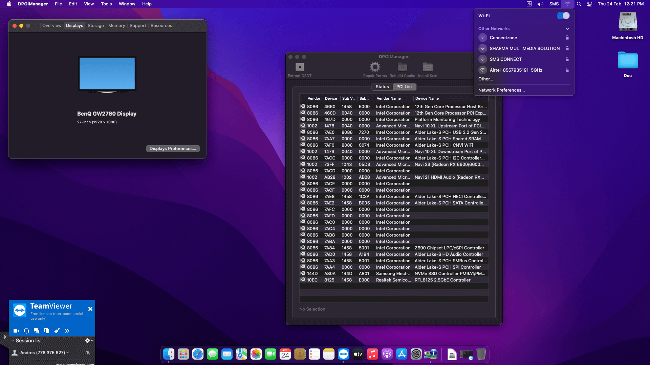Choose Other... network option

(x=485, y=79)
